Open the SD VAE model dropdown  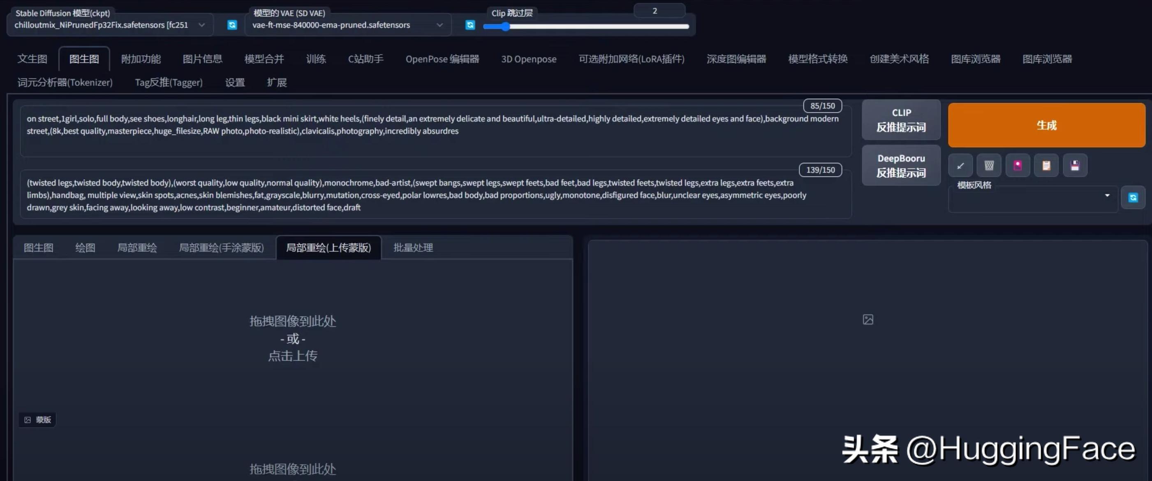[440, 25]
